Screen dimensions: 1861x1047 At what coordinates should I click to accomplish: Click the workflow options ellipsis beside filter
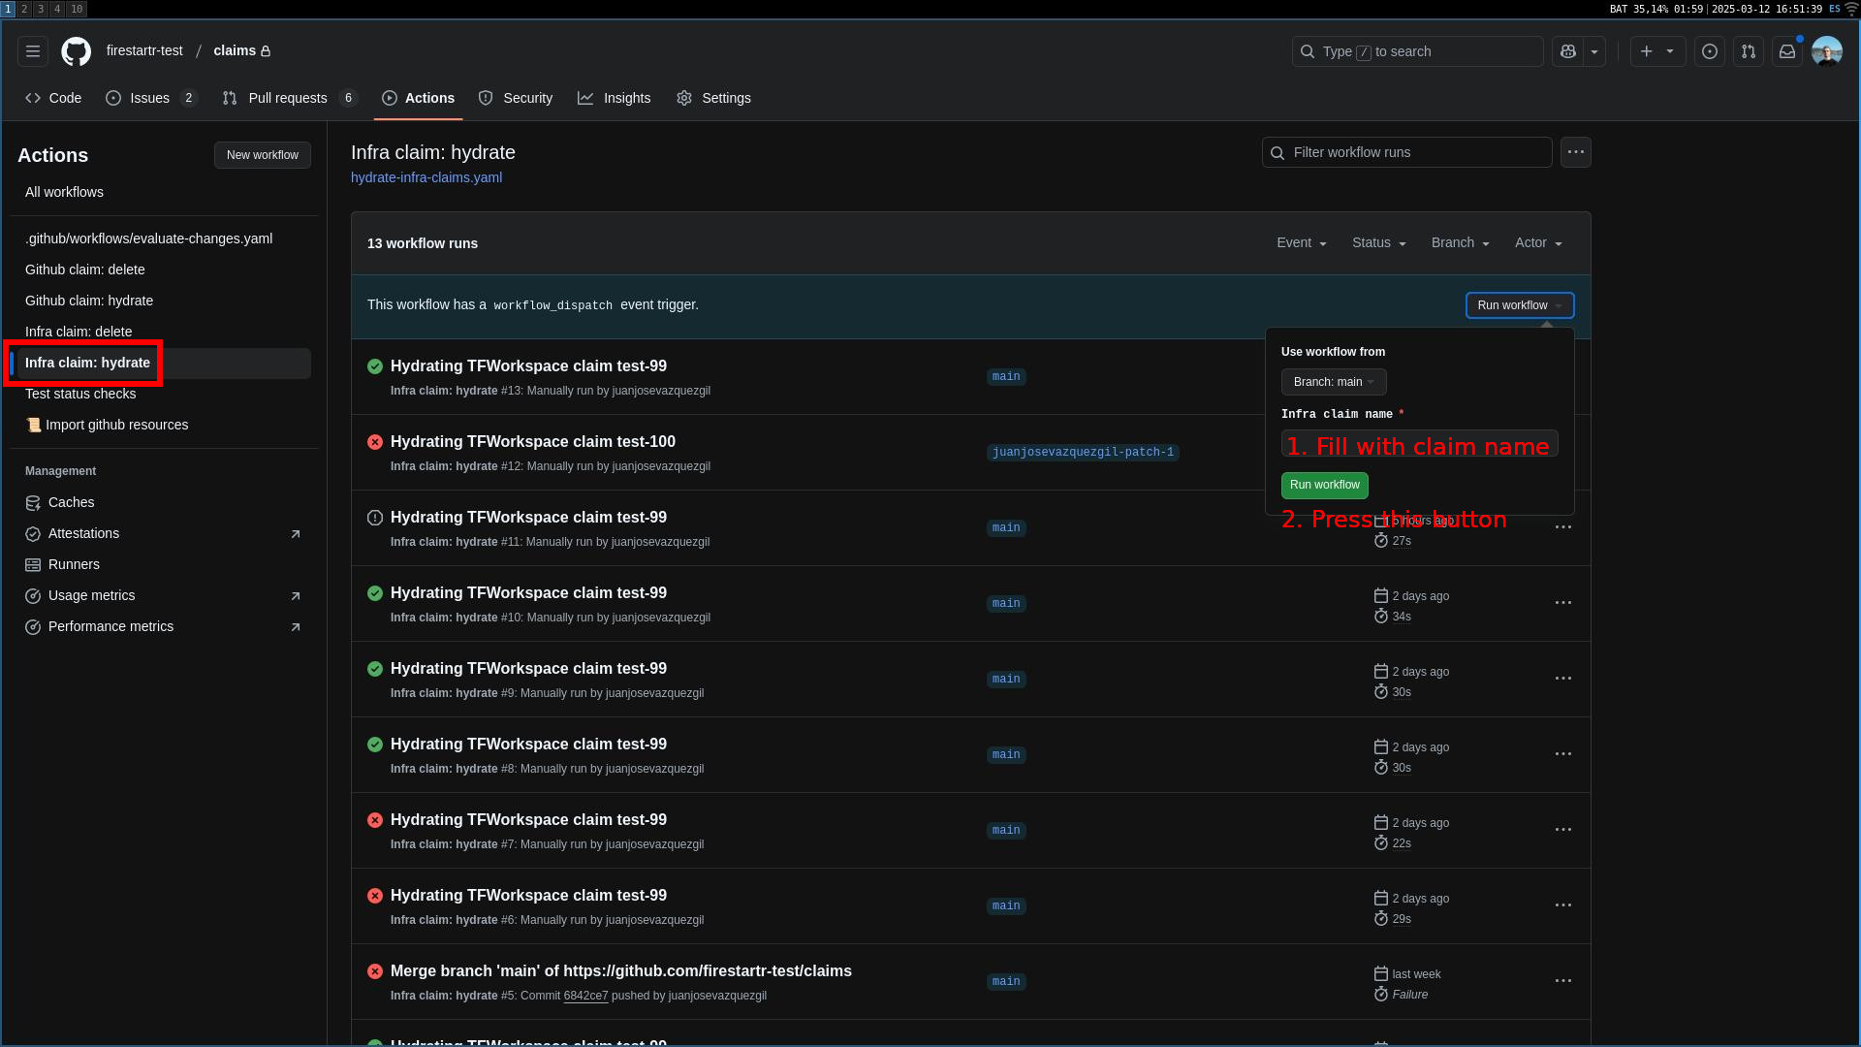[1575, 152]
